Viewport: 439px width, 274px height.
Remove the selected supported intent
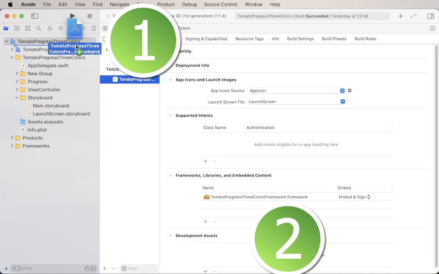coord(215,161)
